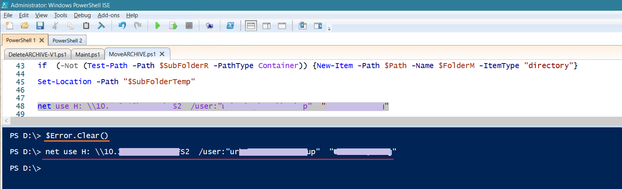Clear the console pane
The image size is (622, 189).
(x=101, y=26)
